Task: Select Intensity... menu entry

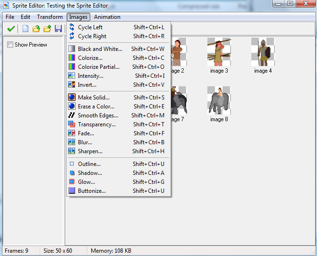Action: (x=119, y=75)
